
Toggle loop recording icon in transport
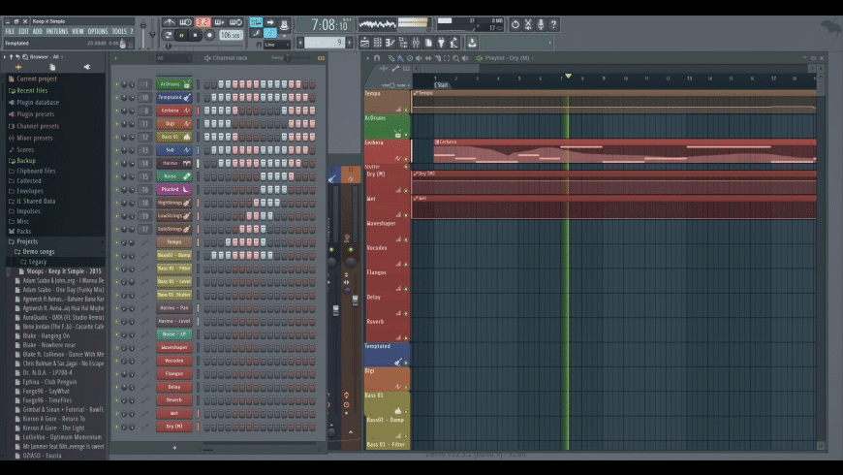236,22
